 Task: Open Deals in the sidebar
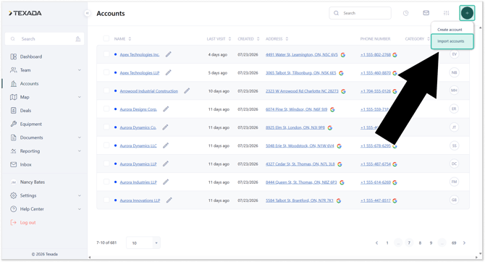pyautogui.click(x=25, y=111)
